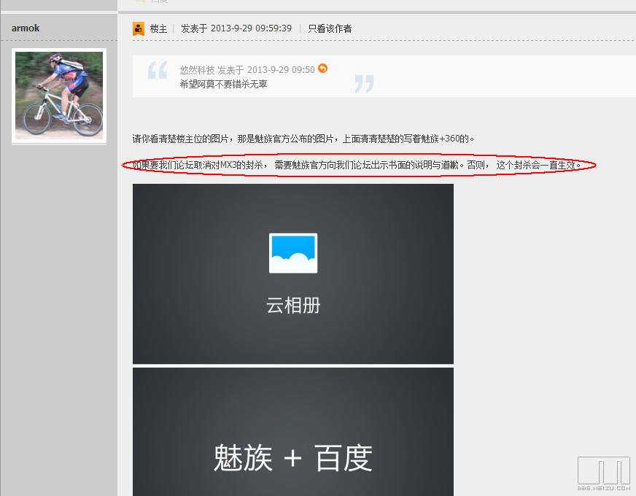636x496 pixels.
Task: Click quoted header 悠然科技 发表于 2013-9-29 09:50
Action: click(x=247, y=70)
